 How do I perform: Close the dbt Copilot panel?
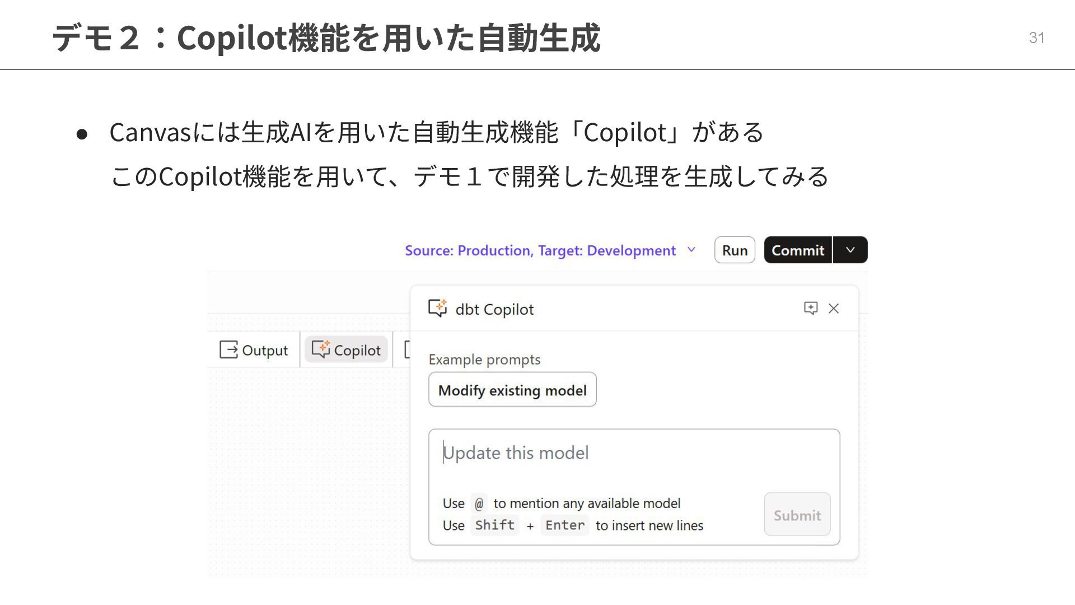(834, 309)
